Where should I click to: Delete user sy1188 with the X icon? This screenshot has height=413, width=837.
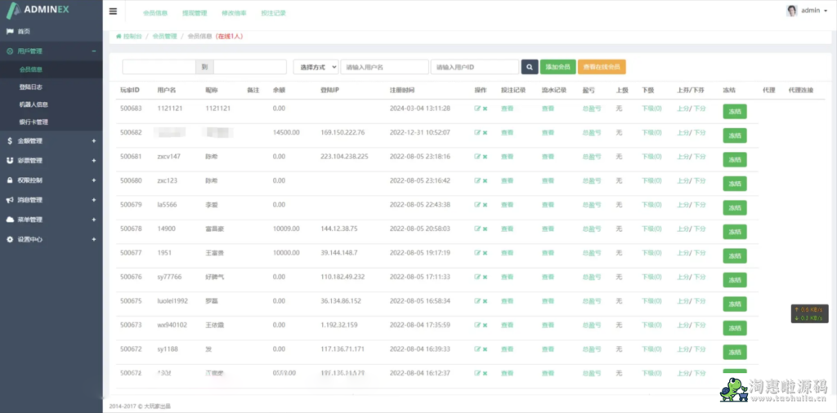(x=485, y=349)
